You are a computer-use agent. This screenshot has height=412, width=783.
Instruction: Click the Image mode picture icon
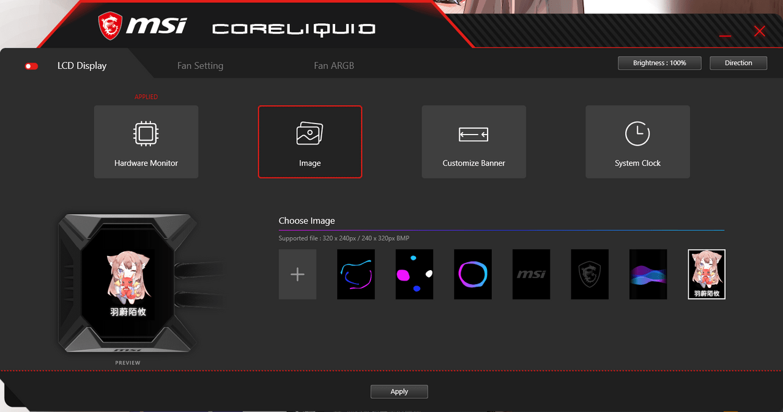[x=310, y=133]
